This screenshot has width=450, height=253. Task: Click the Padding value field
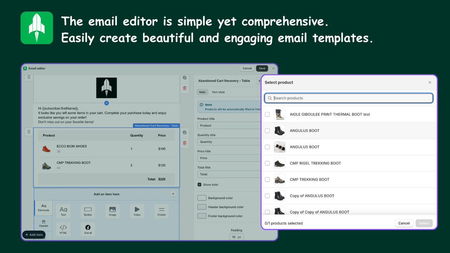(x=236, y=237)
